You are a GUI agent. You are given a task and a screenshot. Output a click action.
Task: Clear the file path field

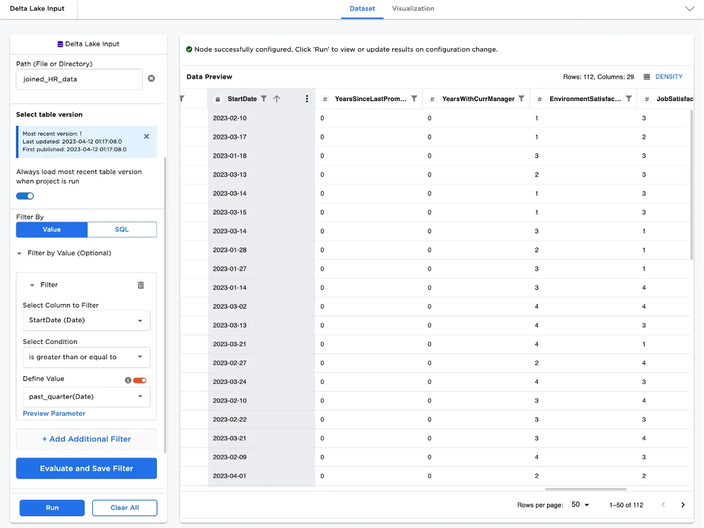(x=151, y=79)
